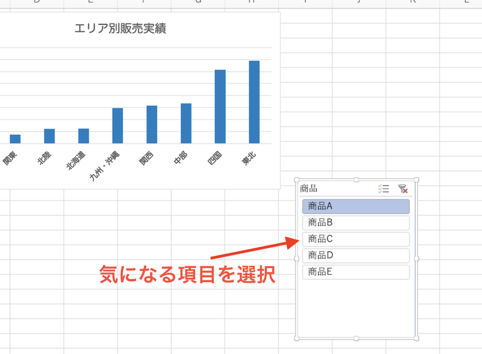
Task: Select 商品E in the slicer
Action: point(355,272)
